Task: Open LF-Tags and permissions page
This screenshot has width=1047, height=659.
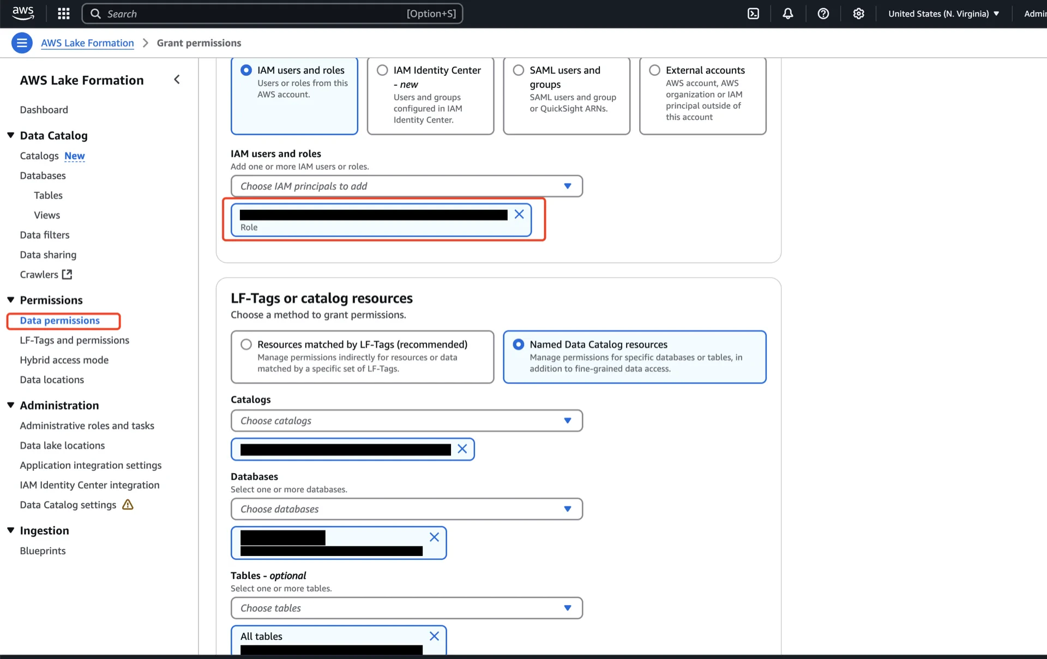Action: [x=75, y=340]
